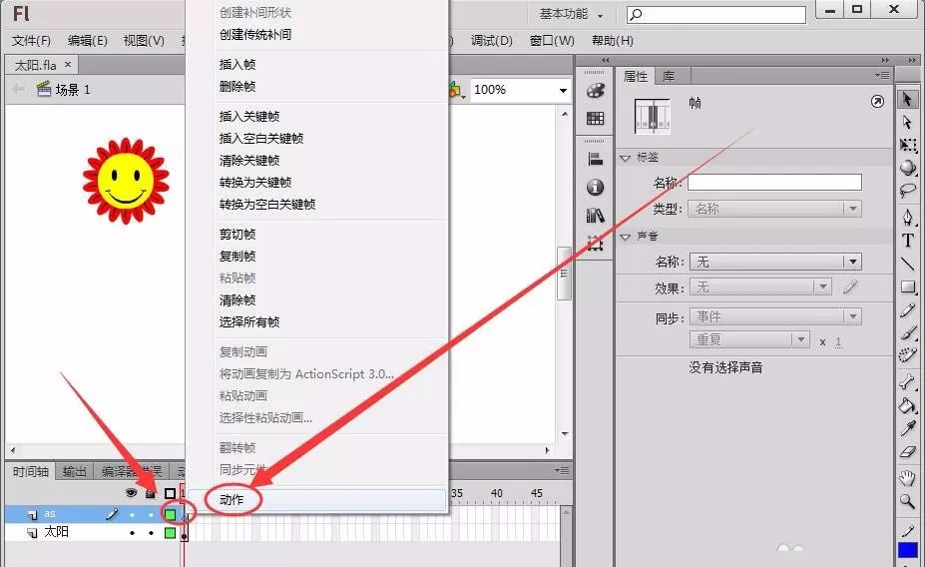Viewport: 925px width, 567px height.
Task: Select the Line tool
Action: coord(907,264)
